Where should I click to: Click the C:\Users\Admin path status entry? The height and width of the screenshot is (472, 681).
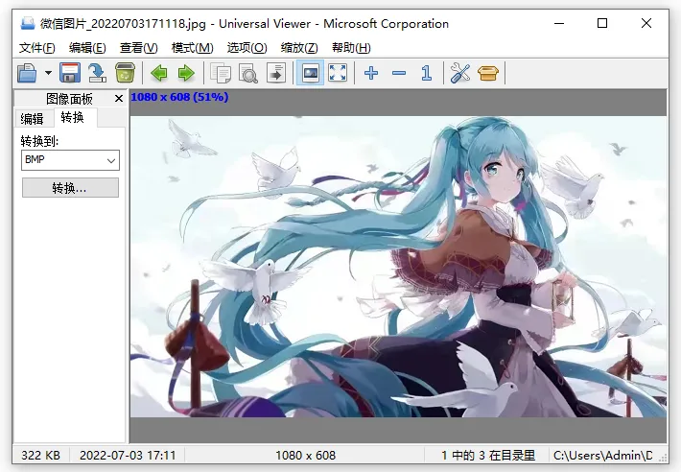(602, 455)
